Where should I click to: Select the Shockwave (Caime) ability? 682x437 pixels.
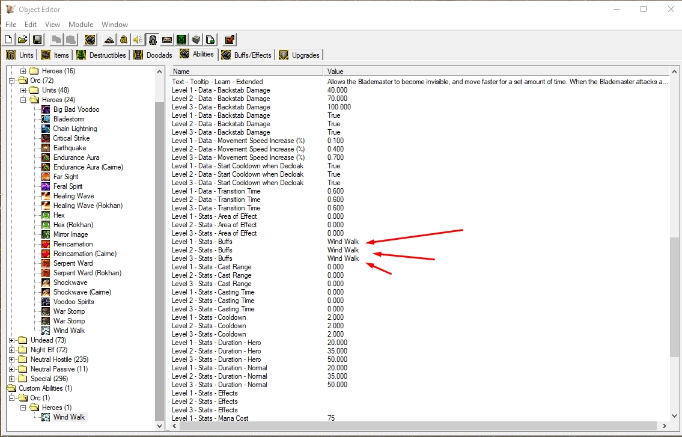82,292
